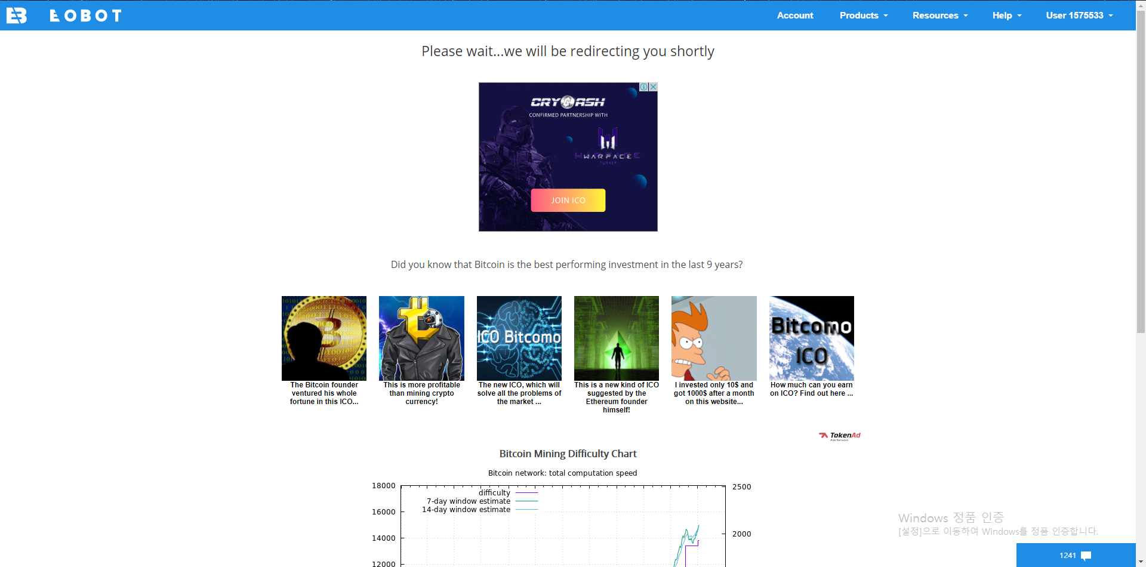The image size is (1146, 567).
Task: Click the chat speech bubble icon
Action: [x=1086, y=556]
